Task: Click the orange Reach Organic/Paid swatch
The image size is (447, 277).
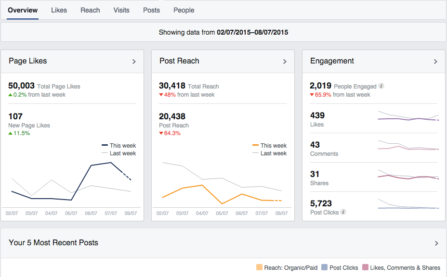Action: tap(259, 268)
